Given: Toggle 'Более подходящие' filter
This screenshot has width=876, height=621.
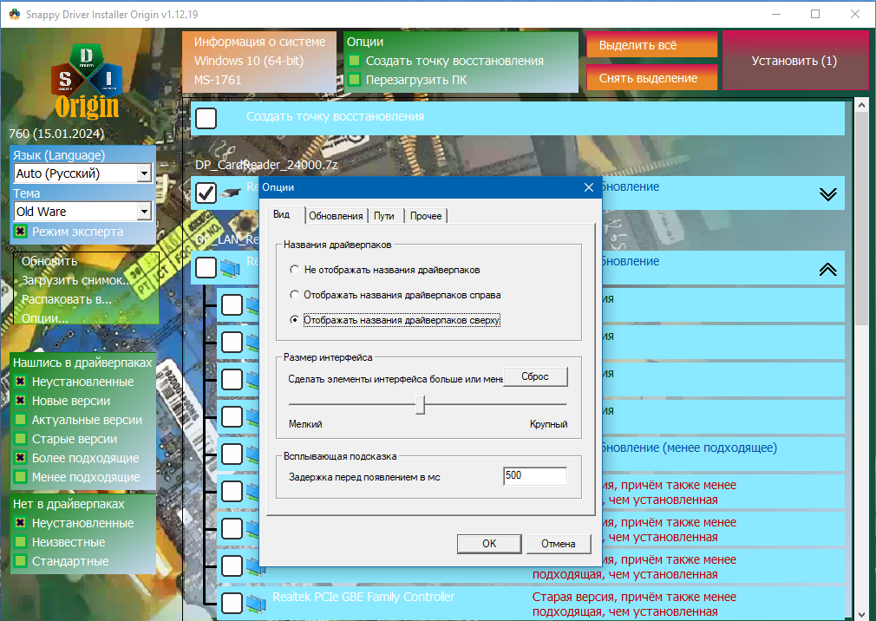Looking at the screenshot, I should [21, 457].
